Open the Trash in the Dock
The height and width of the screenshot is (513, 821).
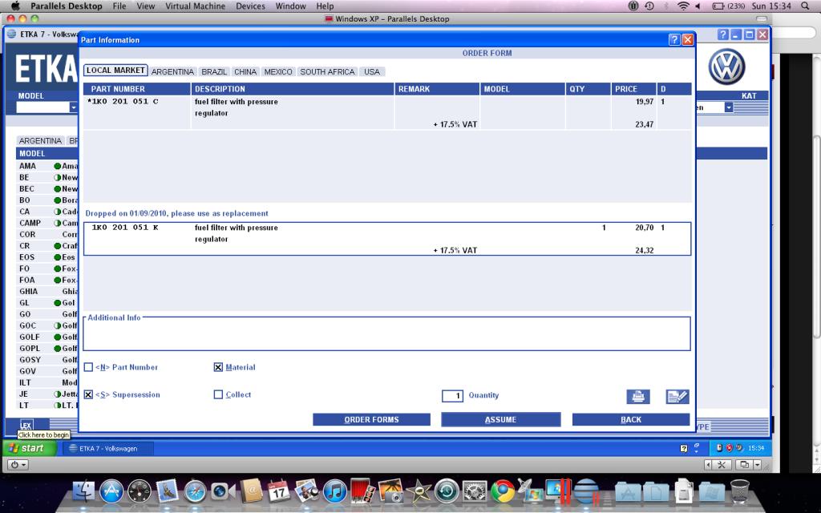[x=739, y=491]
